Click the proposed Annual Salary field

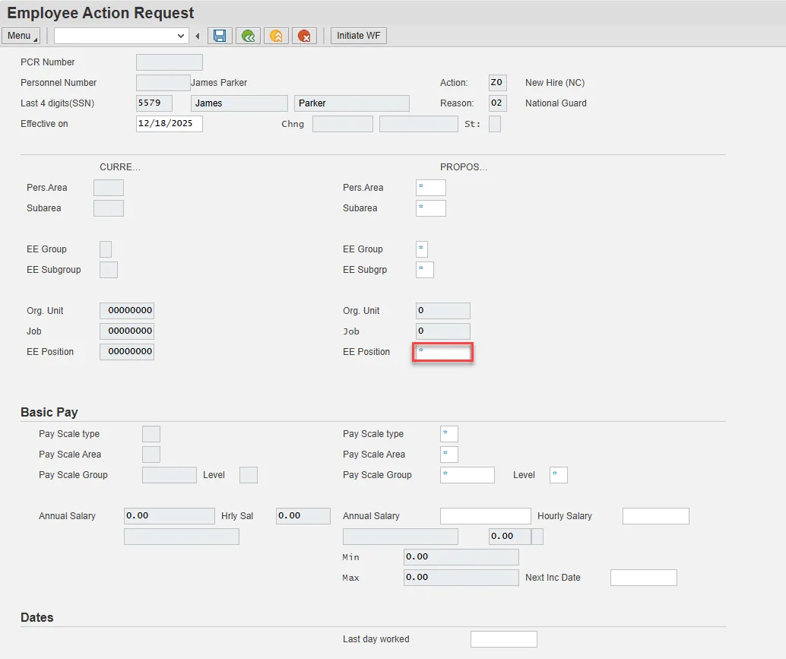coord(485,516)
